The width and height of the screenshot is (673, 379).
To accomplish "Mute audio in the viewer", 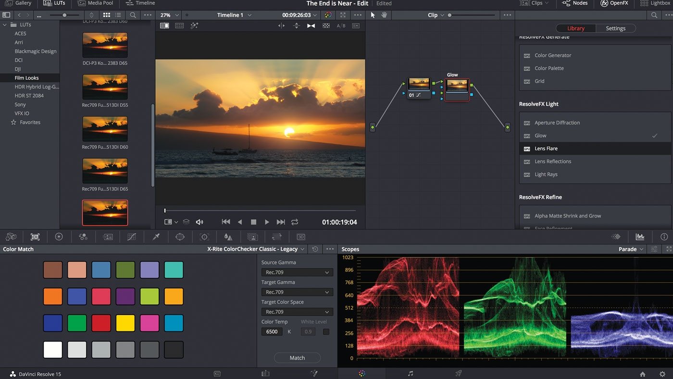I will point(199,222).
